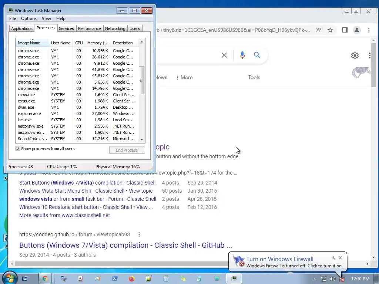Click the network tray icon
This screenshot has height=284, width=379.
pyautogui.click(x=323, y=279)
